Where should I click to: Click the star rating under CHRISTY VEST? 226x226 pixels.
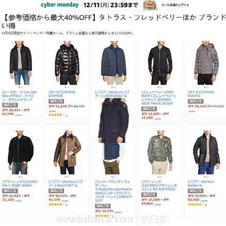(102, 216)
